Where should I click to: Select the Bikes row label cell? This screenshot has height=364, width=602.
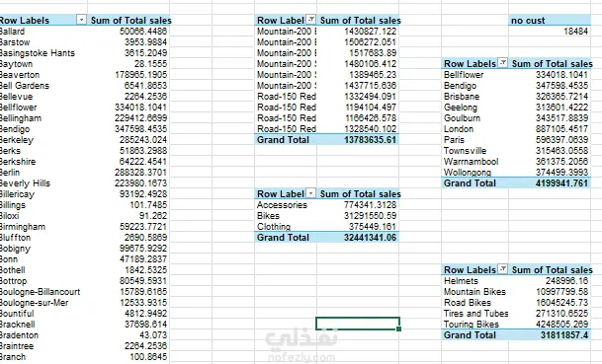(286, 216)
